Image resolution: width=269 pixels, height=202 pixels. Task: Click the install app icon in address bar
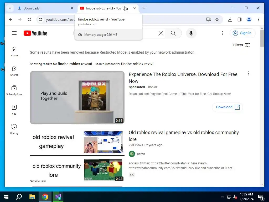pyautogui.click(x=208, y=19)
